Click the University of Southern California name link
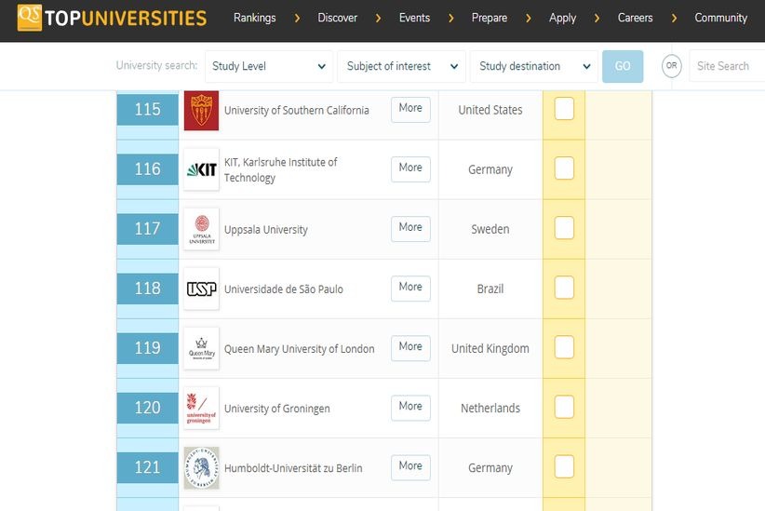765x511 pixels. (x=296, y=110)
